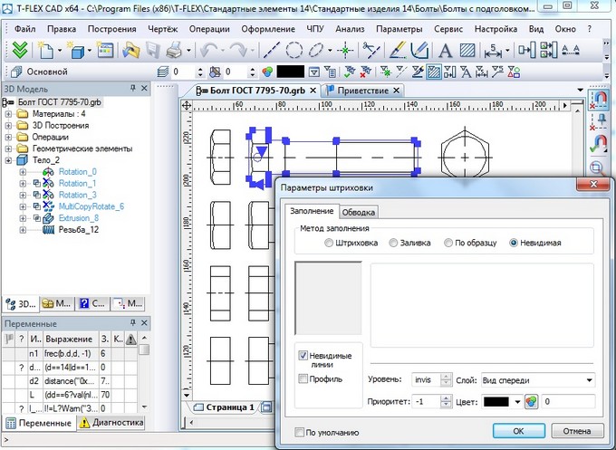The width and height of the screenshot is (616, 450).
Task: Select the construction circle tool
Action: tap(294, 51)
